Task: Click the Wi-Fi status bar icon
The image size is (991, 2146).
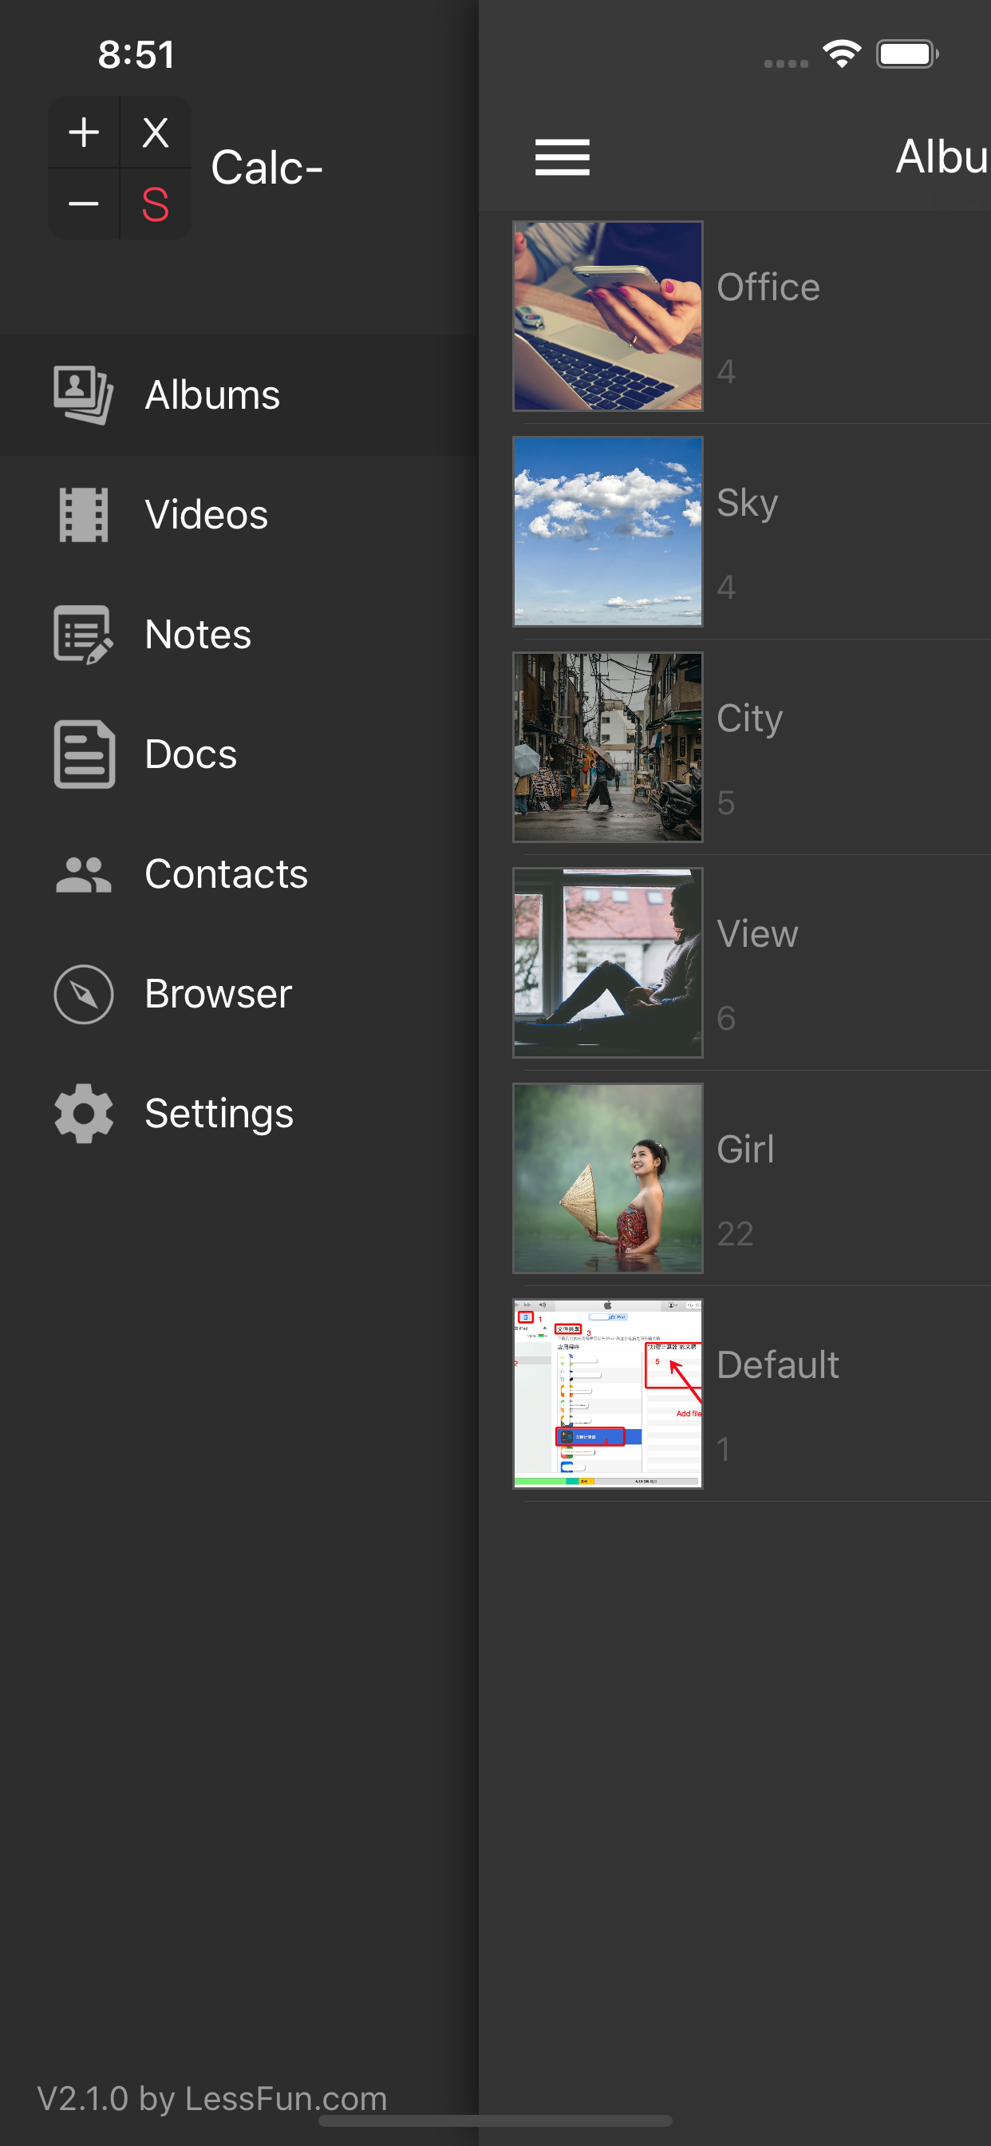Action: tap(842, 54)
